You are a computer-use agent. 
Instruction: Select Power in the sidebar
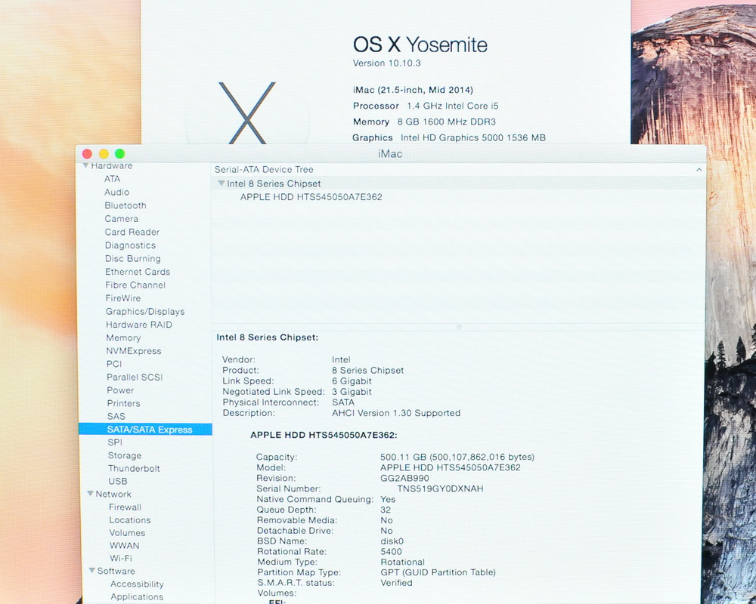click(x=120, y=390)
